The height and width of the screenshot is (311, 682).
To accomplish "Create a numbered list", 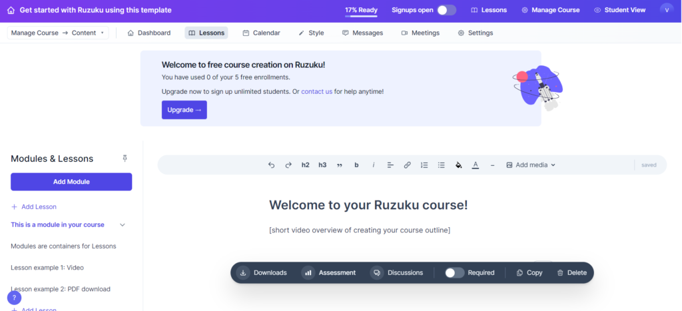I will (x=424, y=165).
